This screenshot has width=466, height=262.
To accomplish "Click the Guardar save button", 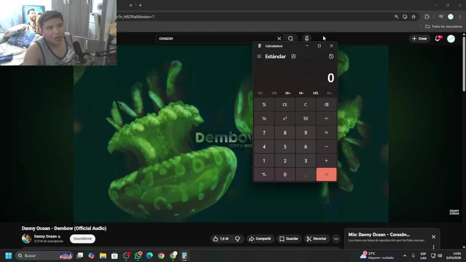I will click(289, 239).
